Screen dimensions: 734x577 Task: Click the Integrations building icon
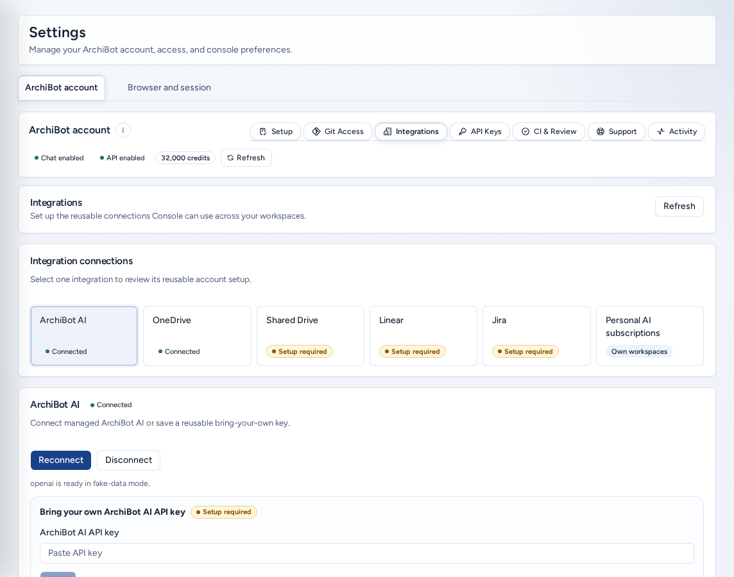pos(388,131)
